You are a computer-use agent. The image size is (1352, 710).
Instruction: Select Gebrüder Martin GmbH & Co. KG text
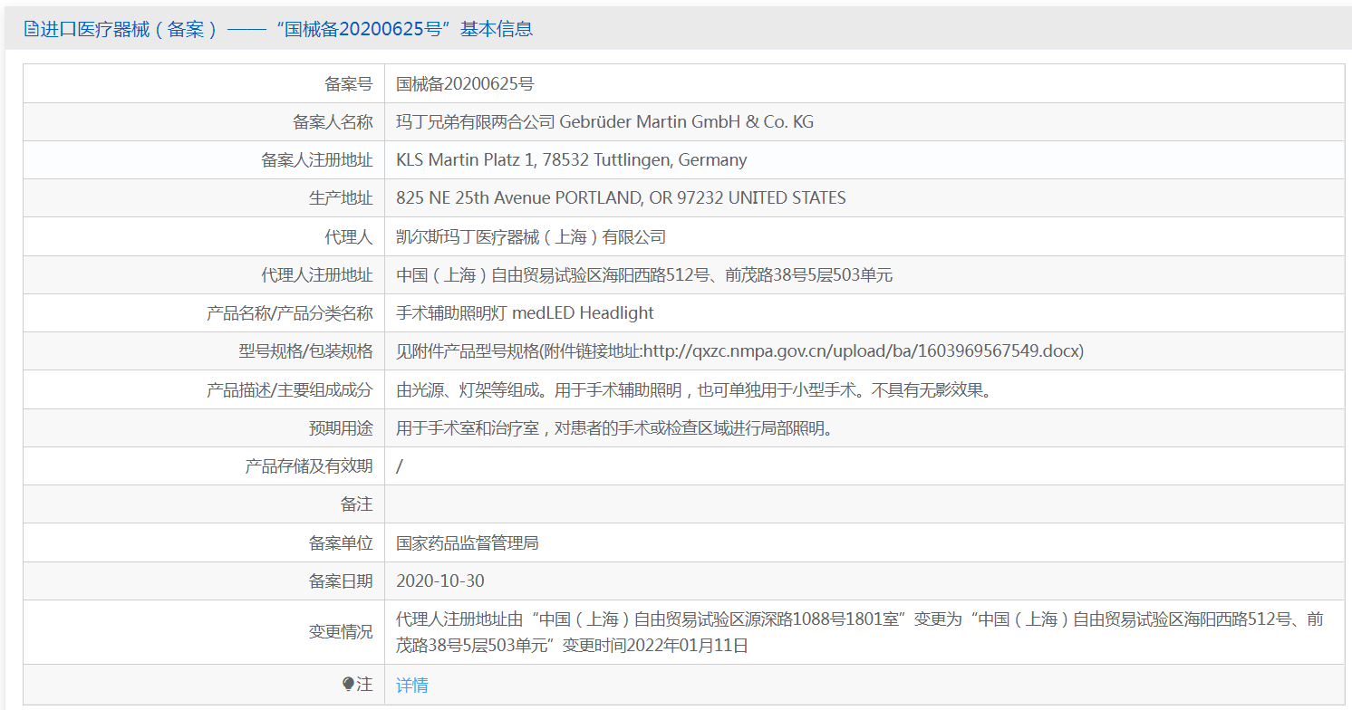[687, 121]
